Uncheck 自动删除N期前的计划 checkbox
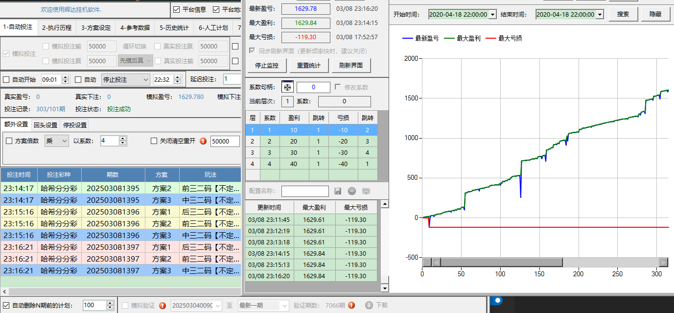This screenshot has height=313, width=674. (6, 305)
